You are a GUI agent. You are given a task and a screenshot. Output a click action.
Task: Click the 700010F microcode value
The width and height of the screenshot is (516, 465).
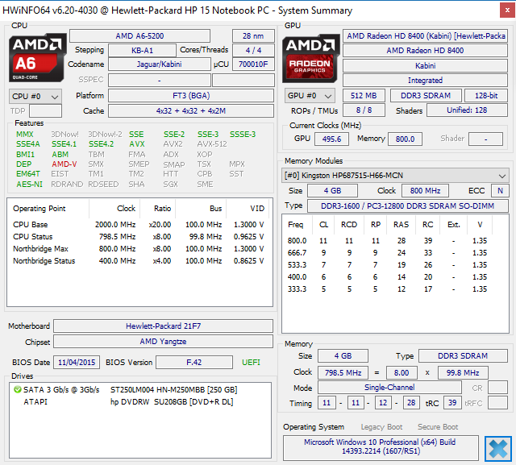pos(253,64)
